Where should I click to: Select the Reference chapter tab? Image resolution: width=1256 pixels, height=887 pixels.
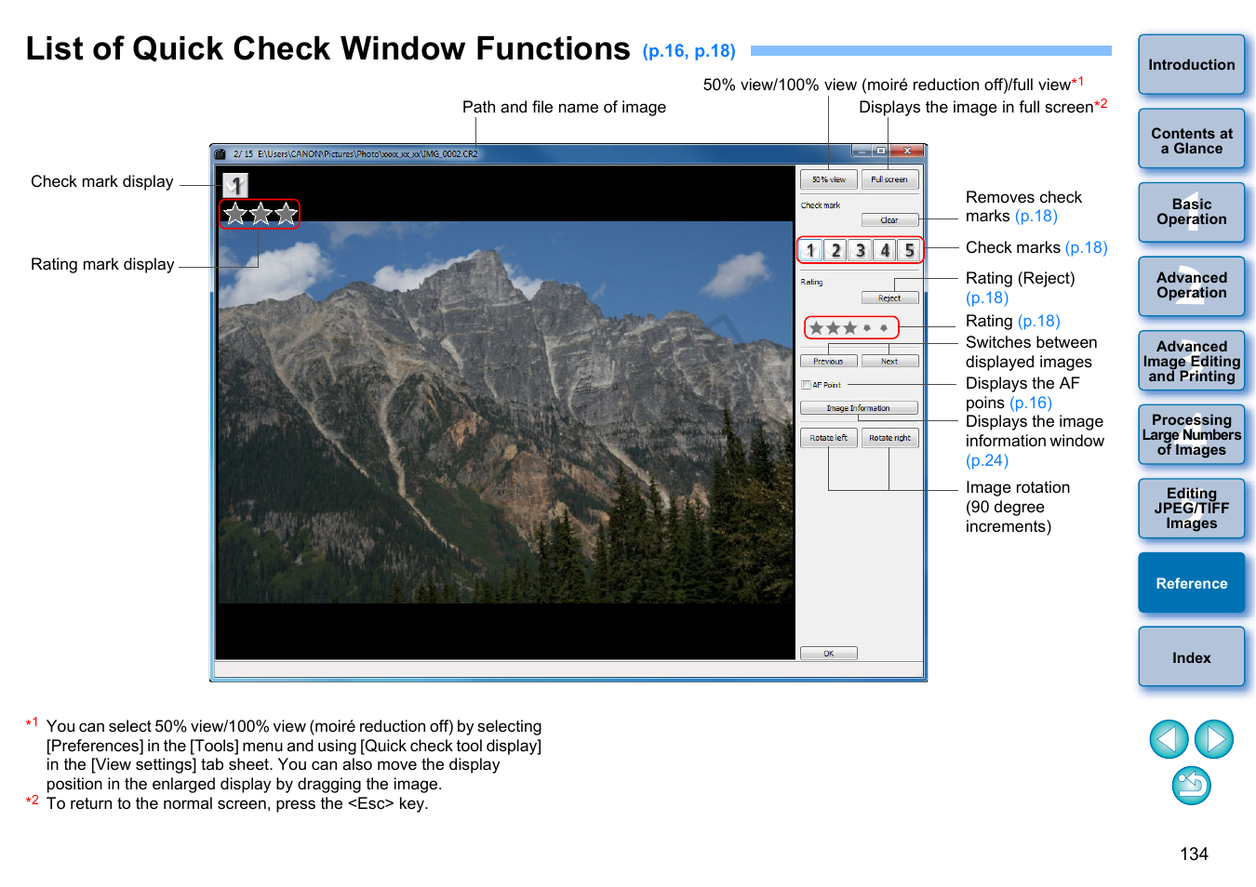[x=1192, y=583]
